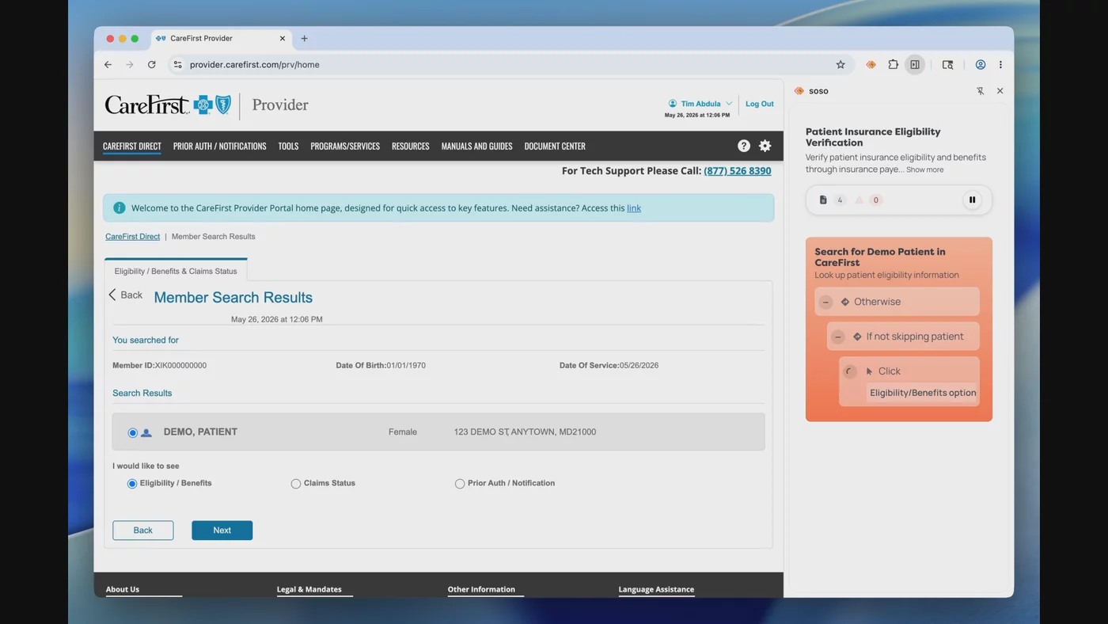Viewport: 1108px width, 624px height.
Task: Toggle the browser side panel button
Action: point(915,65)
